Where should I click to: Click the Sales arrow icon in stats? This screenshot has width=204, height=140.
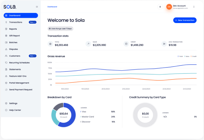88,44
